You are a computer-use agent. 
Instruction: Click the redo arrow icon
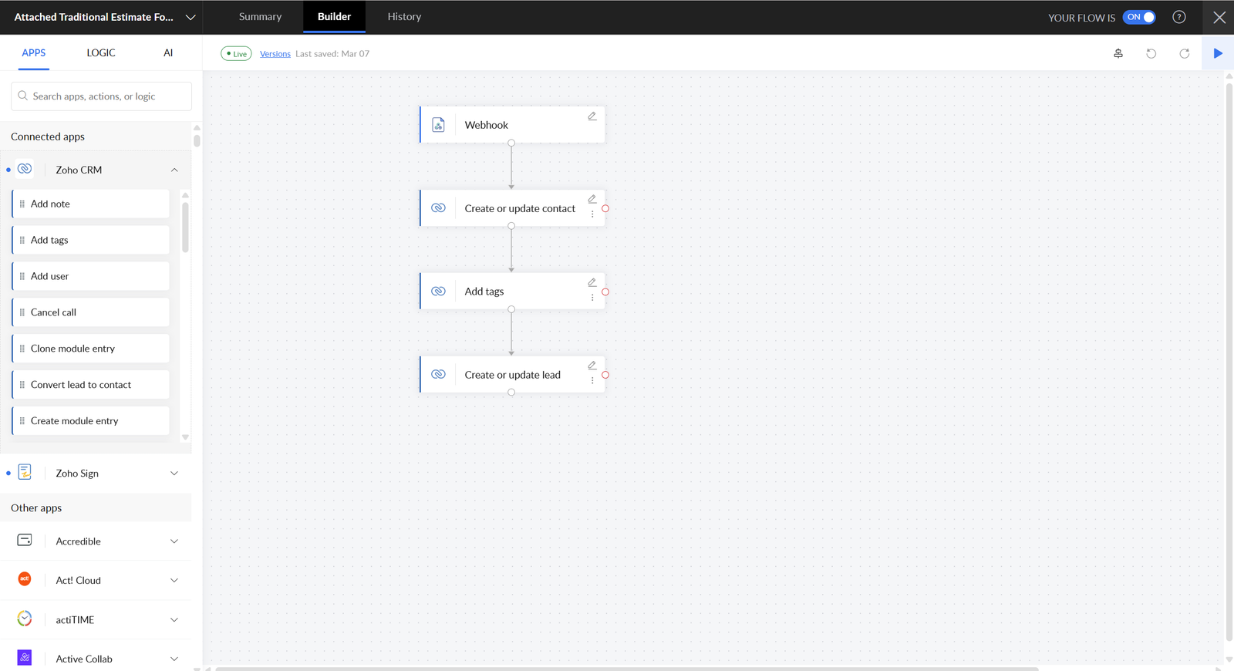coord(1185,53)
